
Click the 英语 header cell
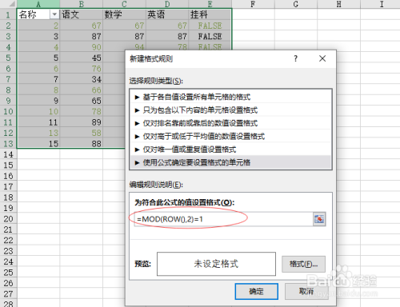click(x=167, y=14)
